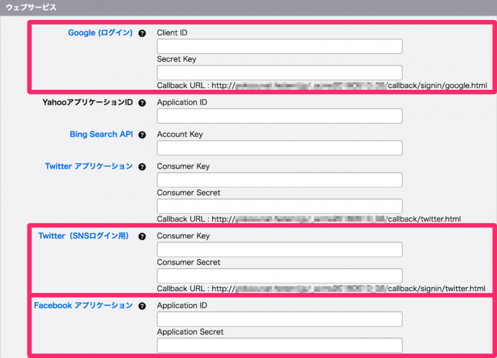Focus the Facebook Application Secret field
The width and height of the screenshot is (497, 358).
pyautogui.click(x=279, y=345)
